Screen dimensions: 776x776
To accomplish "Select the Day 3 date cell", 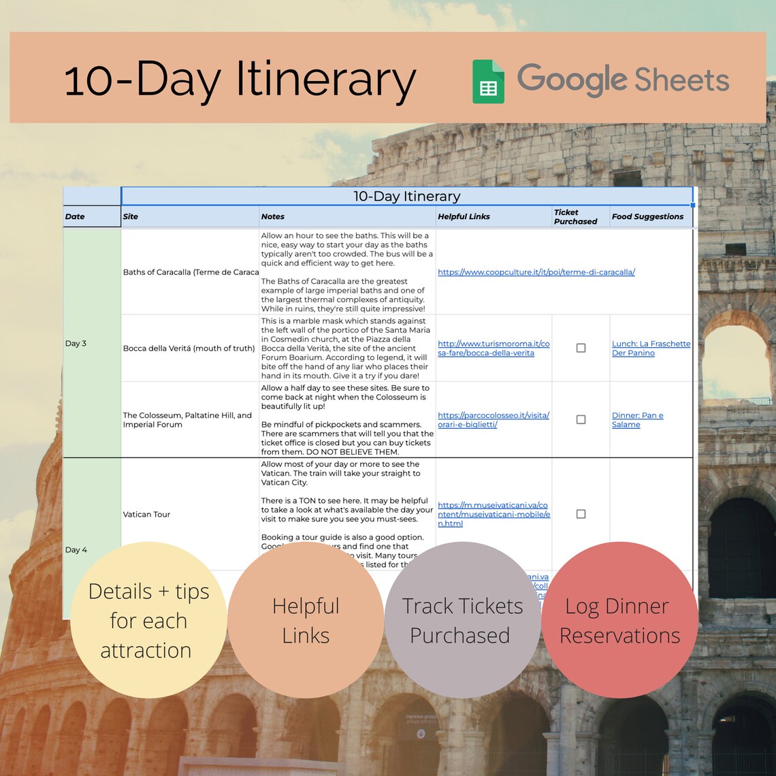I will coord(92,343).
